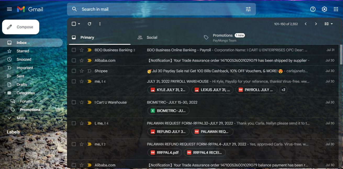Open the Starred folder

coord(31,51)
